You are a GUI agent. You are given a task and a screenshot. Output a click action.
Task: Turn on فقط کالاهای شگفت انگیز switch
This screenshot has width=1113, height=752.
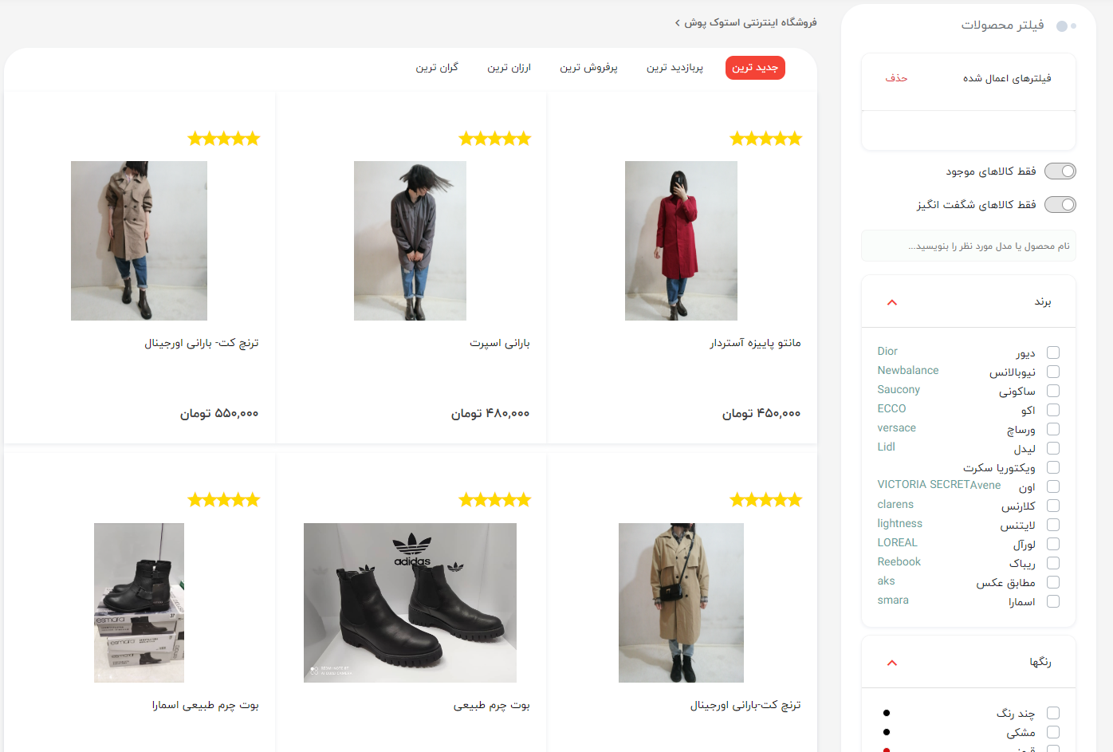(x=1060, y=205)
